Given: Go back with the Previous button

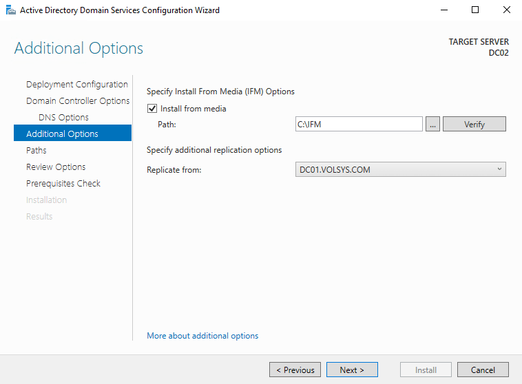Looking at the screenshot, I should (x=295, y=370).
